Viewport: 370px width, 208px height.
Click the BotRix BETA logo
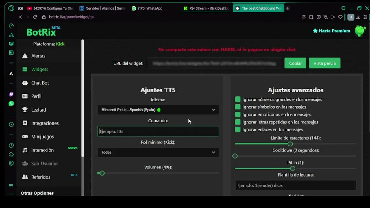43,31
